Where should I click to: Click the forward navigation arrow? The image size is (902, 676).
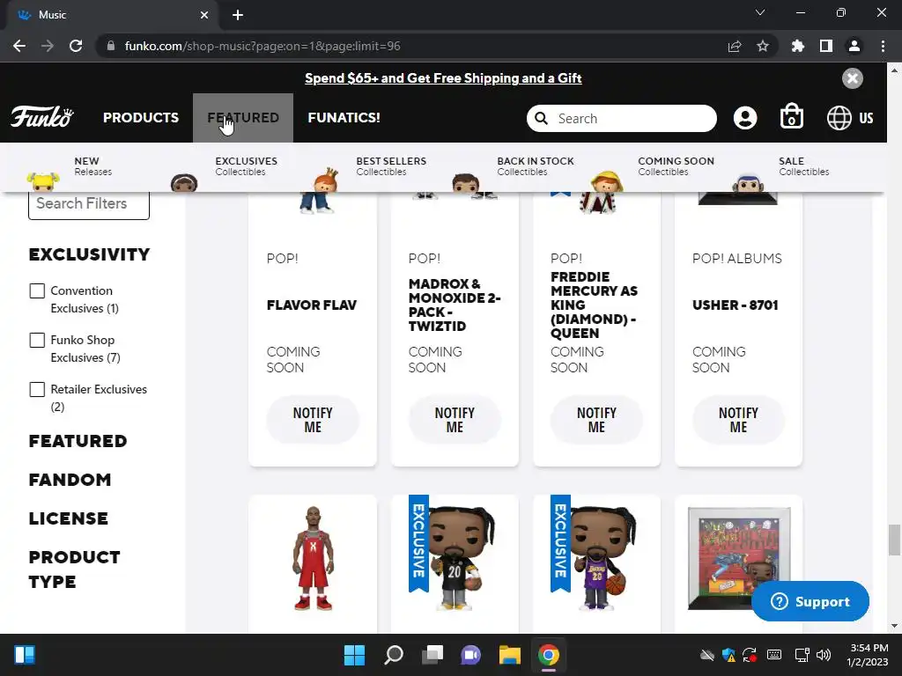[48, 46]
